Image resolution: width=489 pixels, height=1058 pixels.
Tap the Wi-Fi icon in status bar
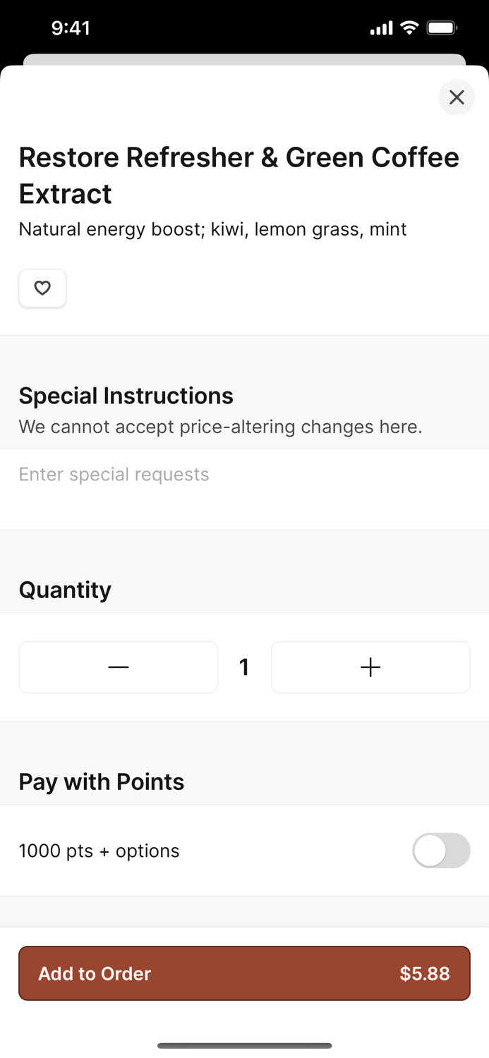409,28
